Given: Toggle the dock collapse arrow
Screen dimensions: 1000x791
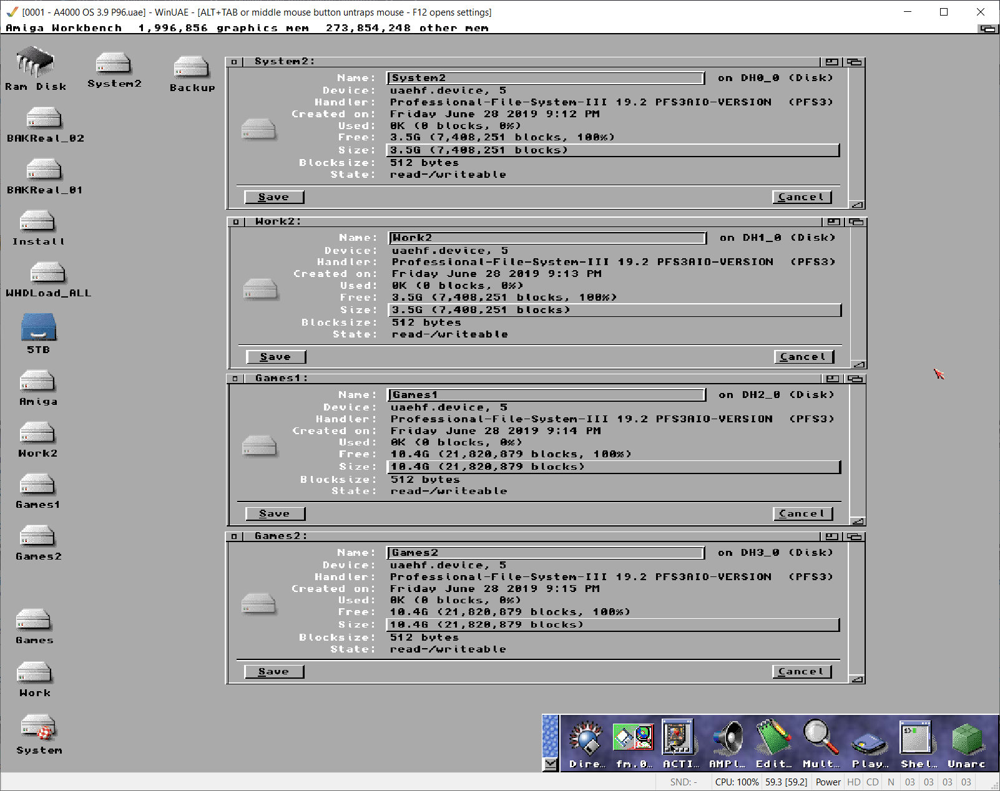Looking at the screenshot, I should click(x=550, y=764).
